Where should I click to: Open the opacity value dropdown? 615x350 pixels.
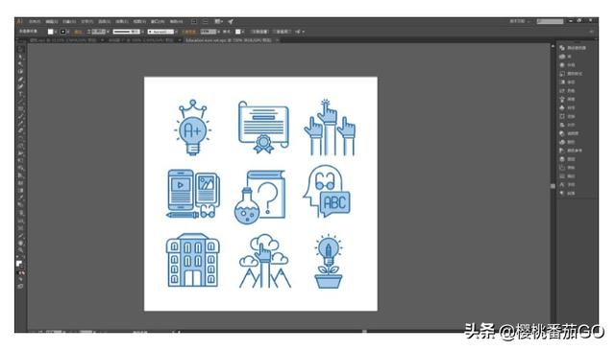point(218,32)
